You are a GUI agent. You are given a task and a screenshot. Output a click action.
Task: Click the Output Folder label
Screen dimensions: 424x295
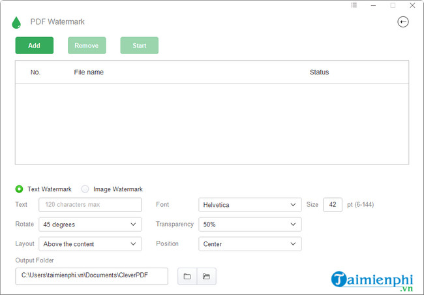(x=35, y=260)
